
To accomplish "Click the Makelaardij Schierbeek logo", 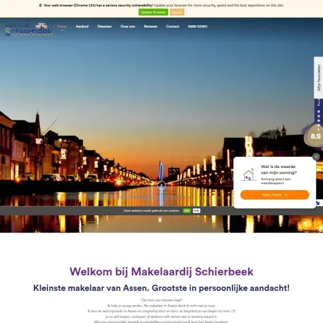I will tap(29, 30).
